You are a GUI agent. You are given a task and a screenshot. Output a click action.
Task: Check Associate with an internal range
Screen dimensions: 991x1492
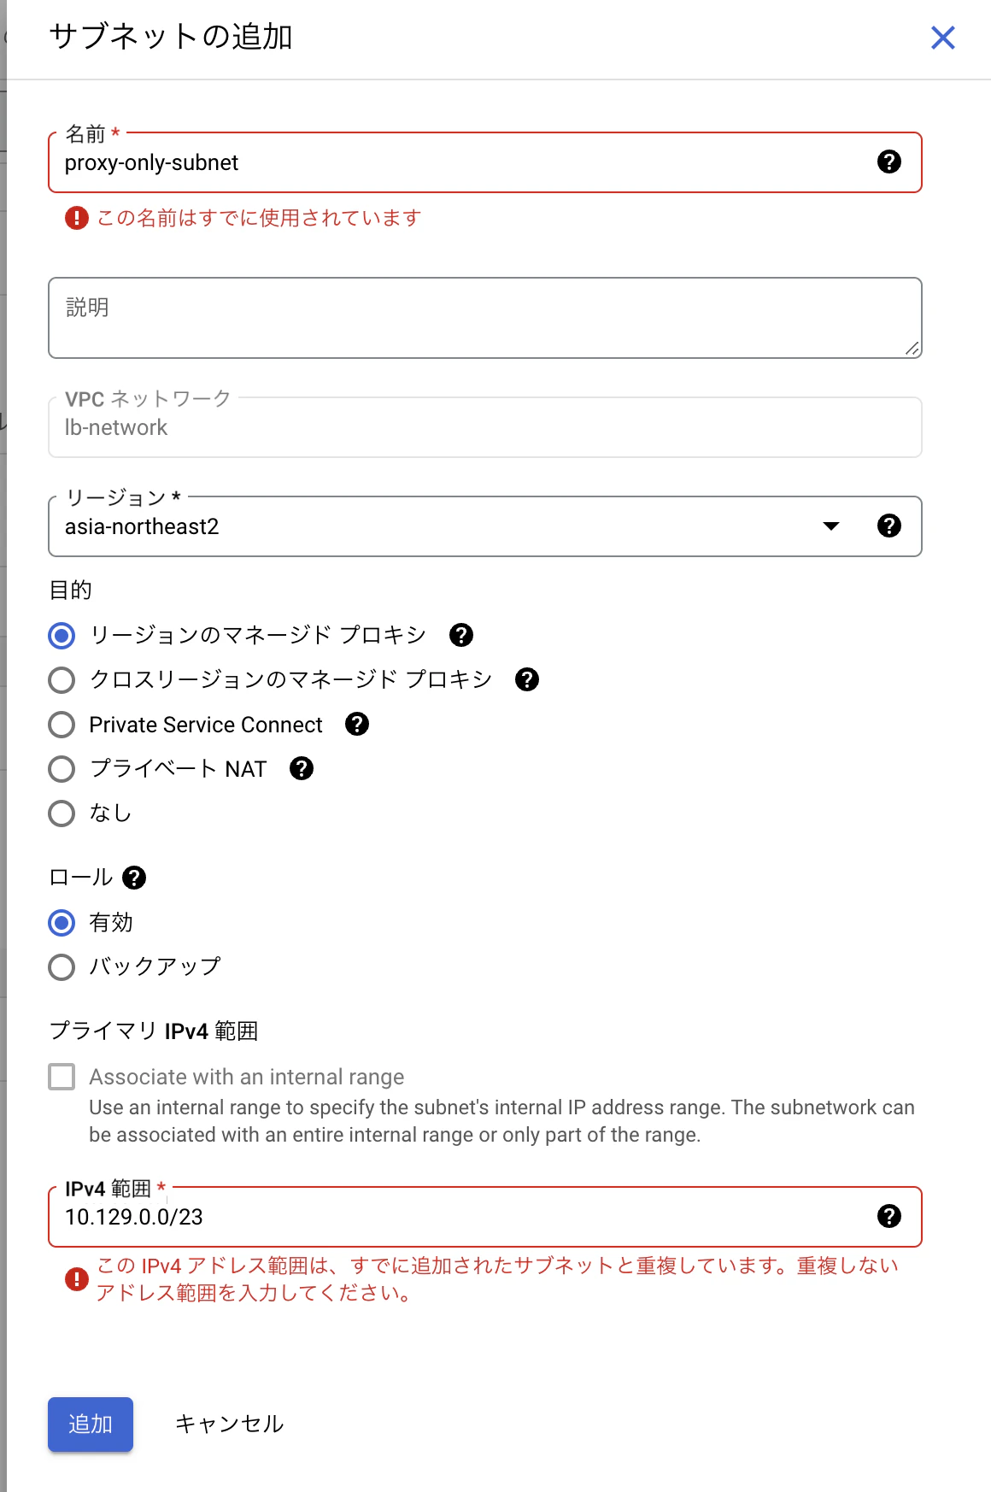61,1077
